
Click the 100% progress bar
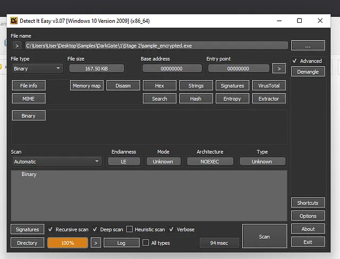(x=67, y=243)
